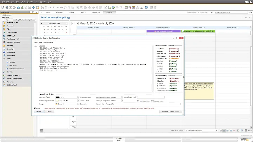Viewport: 253px width, 142px height.
Task: Open the Opportunities module
Action: point(12,32)
